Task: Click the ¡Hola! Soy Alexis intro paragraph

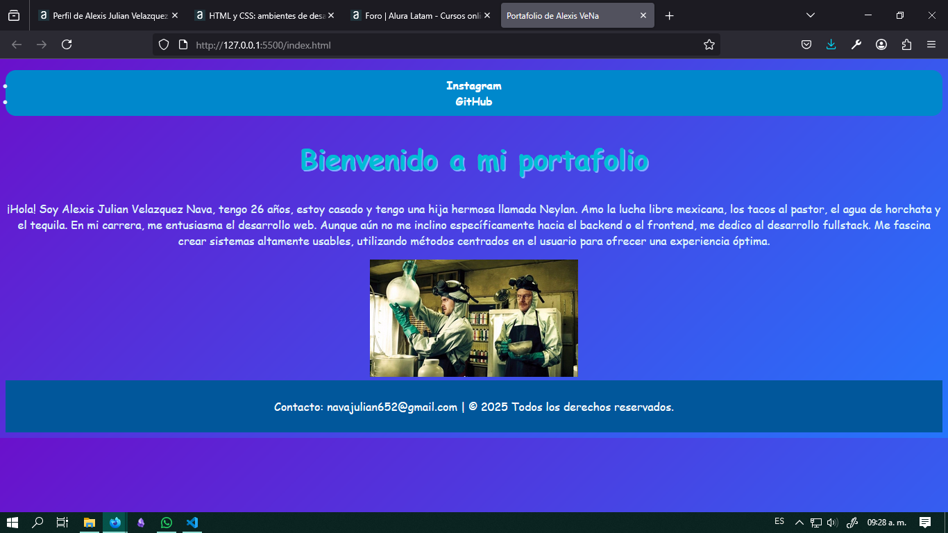Action: (474, 226)
